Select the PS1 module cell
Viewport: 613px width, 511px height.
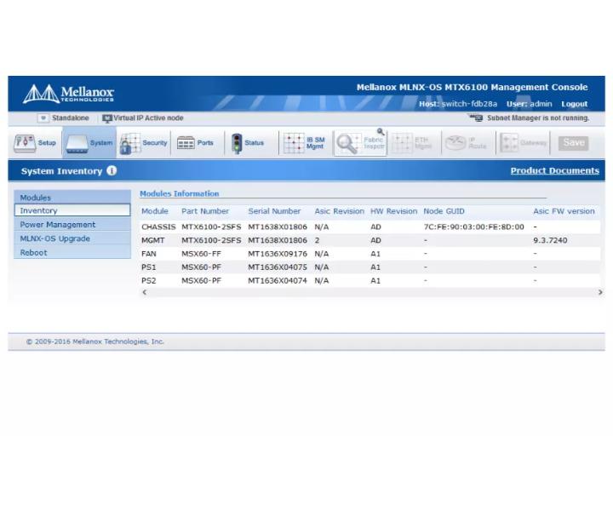pyautogui.click(x=148, y=267)
